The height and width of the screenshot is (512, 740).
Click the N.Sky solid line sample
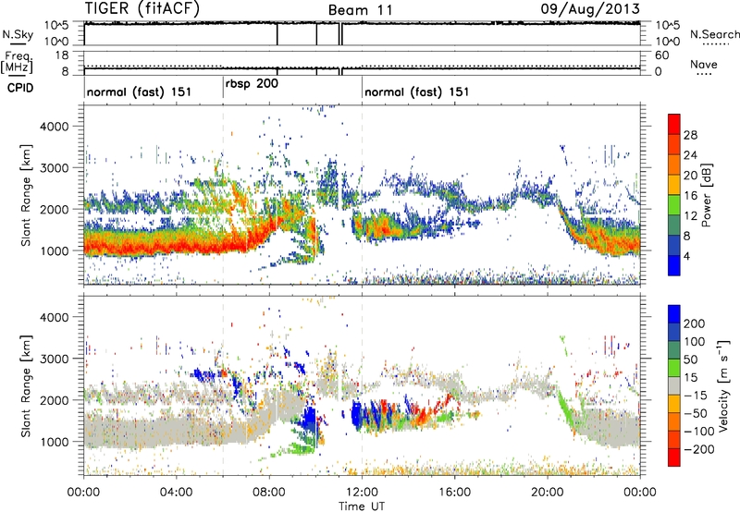(18, 43)
